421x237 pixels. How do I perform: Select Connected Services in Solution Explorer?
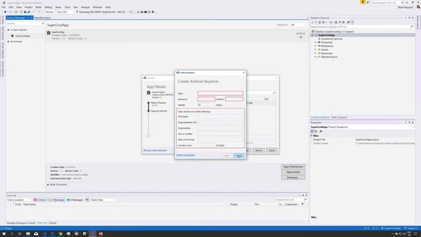(332, 39)
